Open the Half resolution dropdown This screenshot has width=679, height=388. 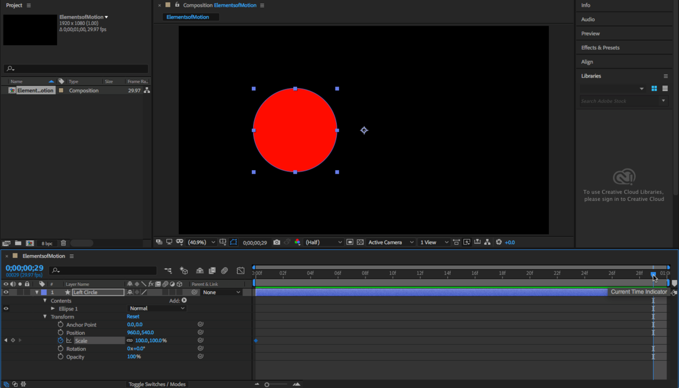[x=324, y=242]
